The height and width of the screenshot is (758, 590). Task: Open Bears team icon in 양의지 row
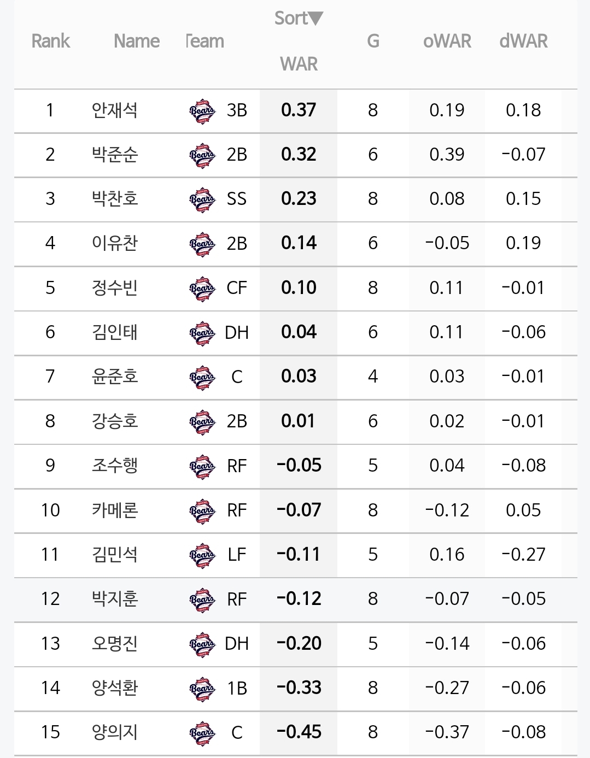[x=202, y=733]
